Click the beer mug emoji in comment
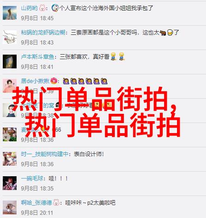This screenshot has width=206, height=218. pyautogui.click(x=170, y=33)
